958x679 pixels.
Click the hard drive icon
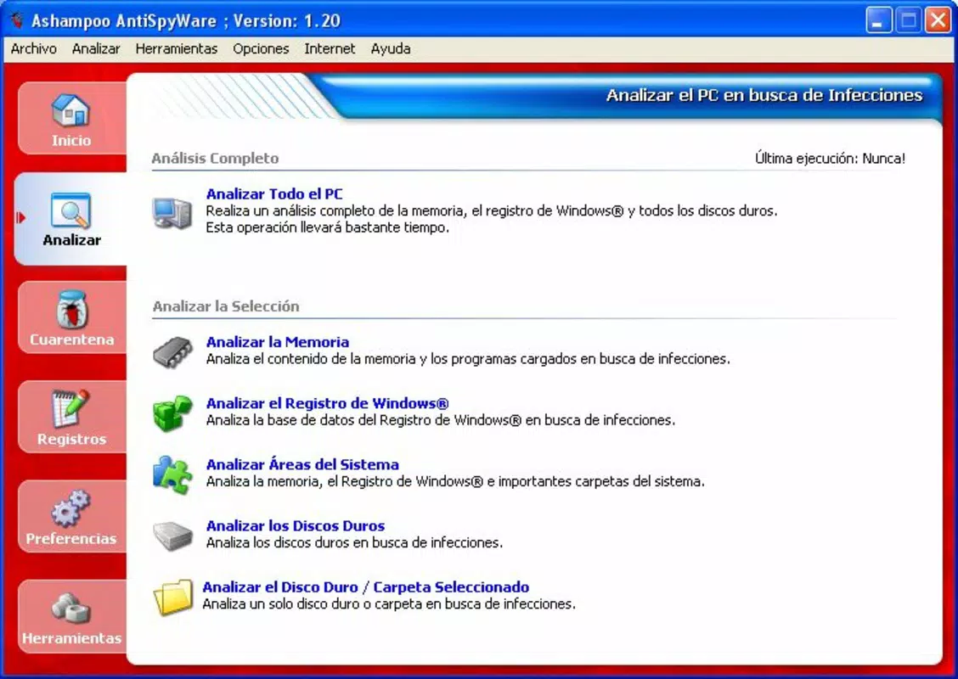[172, 536]
